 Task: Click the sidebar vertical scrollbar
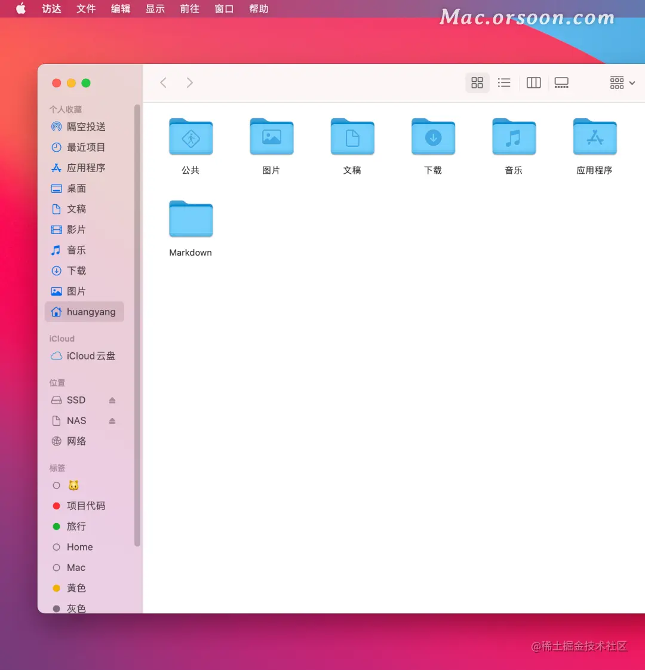[x=137, y=325]
